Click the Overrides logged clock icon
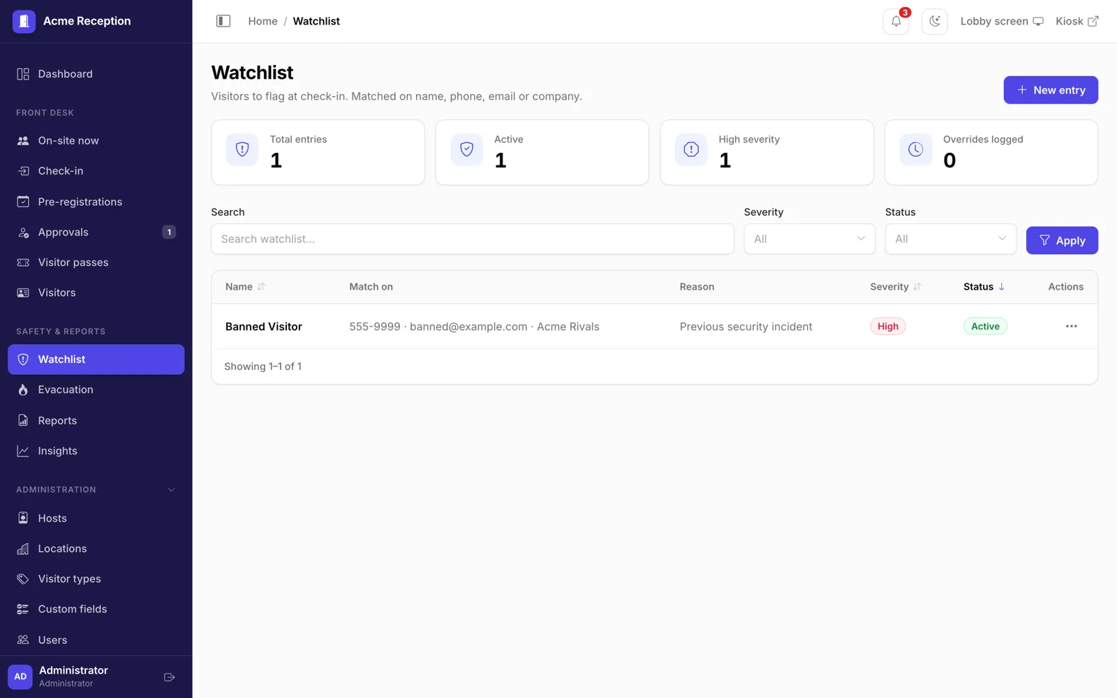Image resolution: width=1117 pixels, height=698 pixels. 915,149
